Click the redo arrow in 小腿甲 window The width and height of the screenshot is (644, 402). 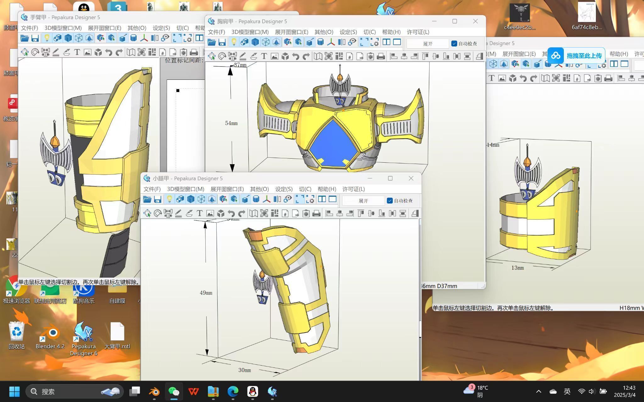click(x=241, y=214)
